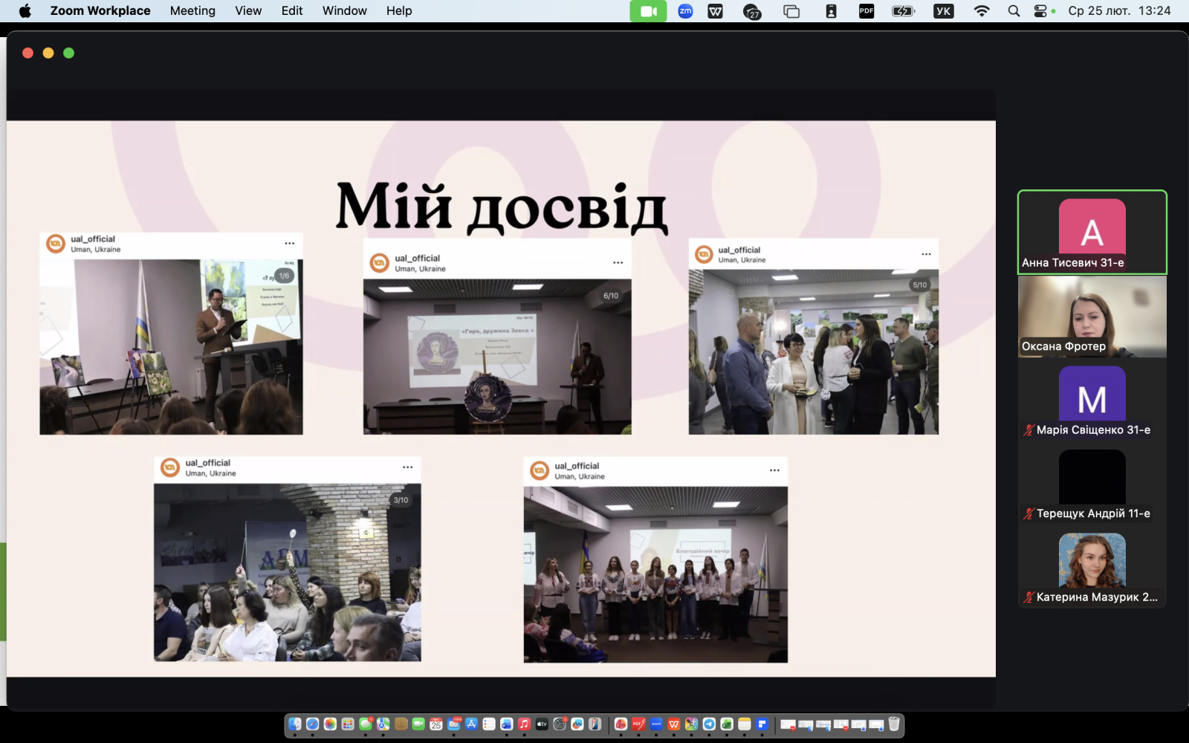Expand the View menu
Screen dimensions: 1189x743
pyautogui.click(x=248, y=11)
